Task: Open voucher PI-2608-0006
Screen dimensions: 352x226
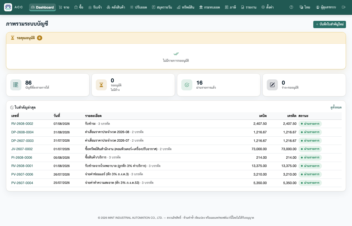Action: [22, 158]
